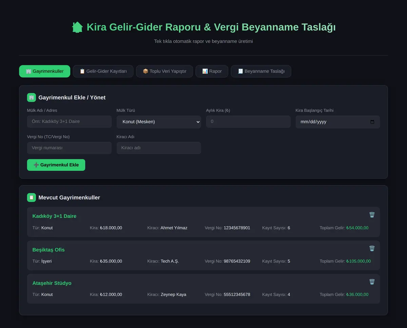The image size is (407, 328).
Task: Focus the Mülk Adı / Adres field
Action: (x=69, y=122)
